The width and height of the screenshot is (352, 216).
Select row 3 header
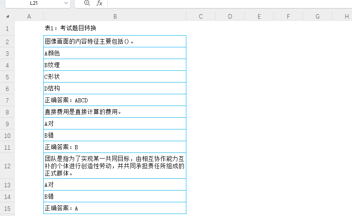click(x=7, y=53)
